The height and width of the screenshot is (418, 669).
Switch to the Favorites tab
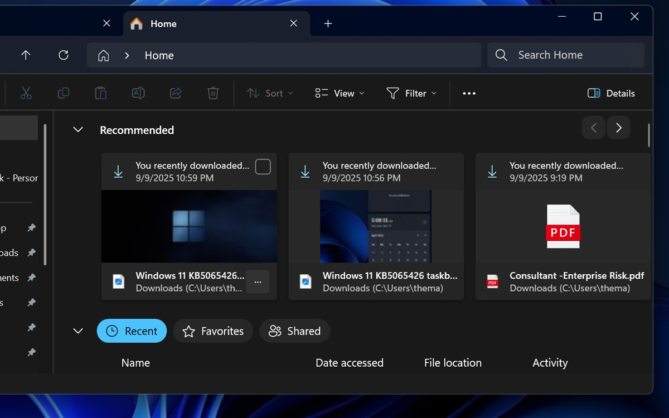213,331
